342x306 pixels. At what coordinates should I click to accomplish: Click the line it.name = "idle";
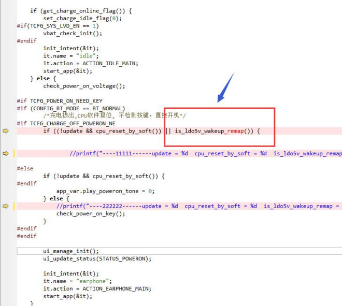coord(71,56)
